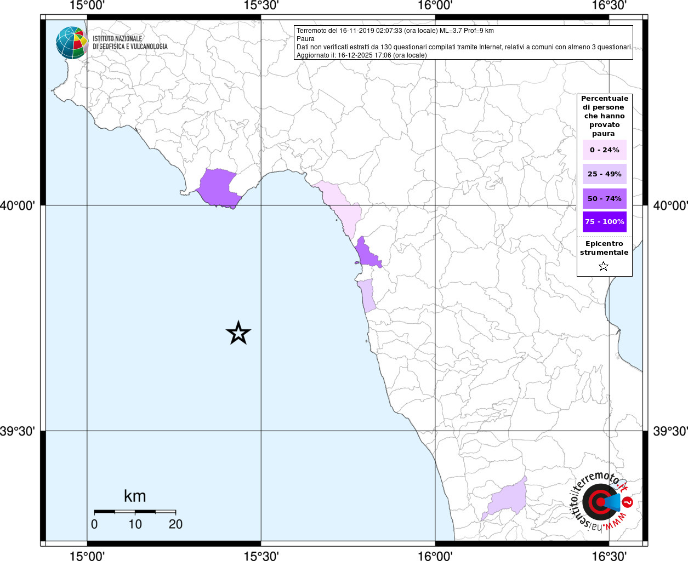Select the 50 - 74% legend swatch
Screen dimensions: 688x561
coord(605,198)
